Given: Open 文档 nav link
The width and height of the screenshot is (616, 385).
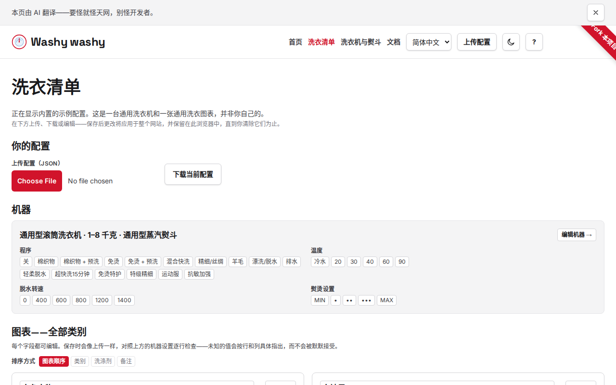Looking at the screenshot, I should 394,42.
